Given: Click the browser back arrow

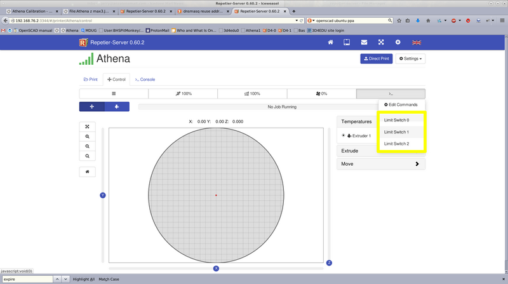Looking at the screenshot, I should pyautogui.click(x=5, y=20).
